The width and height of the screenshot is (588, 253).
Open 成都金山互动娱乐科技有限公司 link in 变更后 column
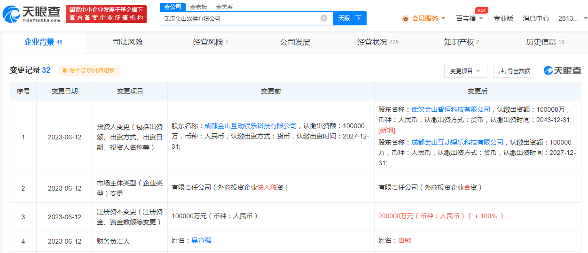coord(457,142)
